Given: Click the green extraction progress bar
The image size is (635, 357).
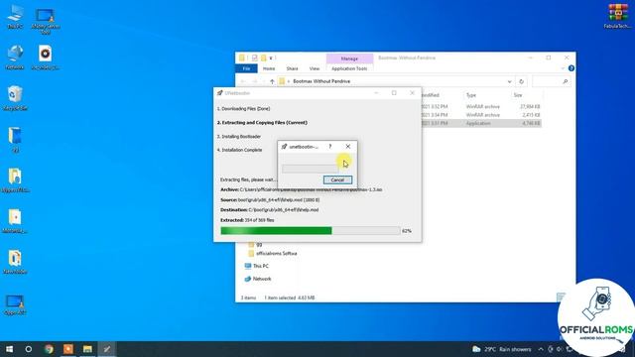Looking at the screenshot, I should [x=310, y=231].
